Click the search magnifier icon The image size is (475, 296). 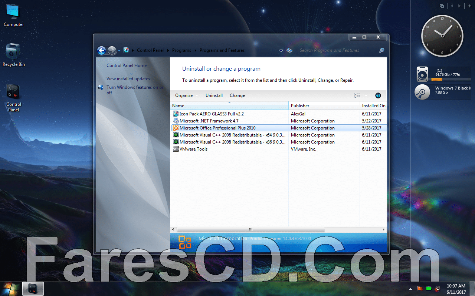(x=381, y=50)
